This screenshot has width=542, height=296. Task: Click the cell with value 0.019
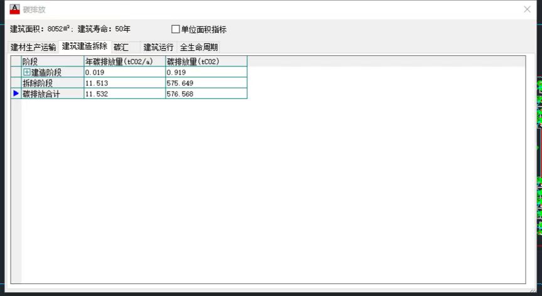coord(124,72)
